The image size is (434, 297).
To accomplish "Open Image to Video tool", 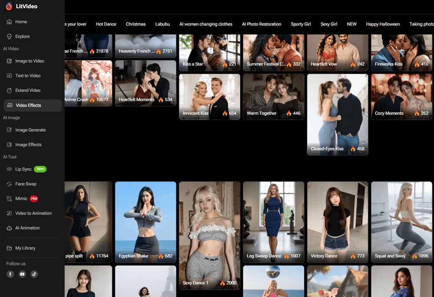I will pyautogui.click(x=30, y=61).
